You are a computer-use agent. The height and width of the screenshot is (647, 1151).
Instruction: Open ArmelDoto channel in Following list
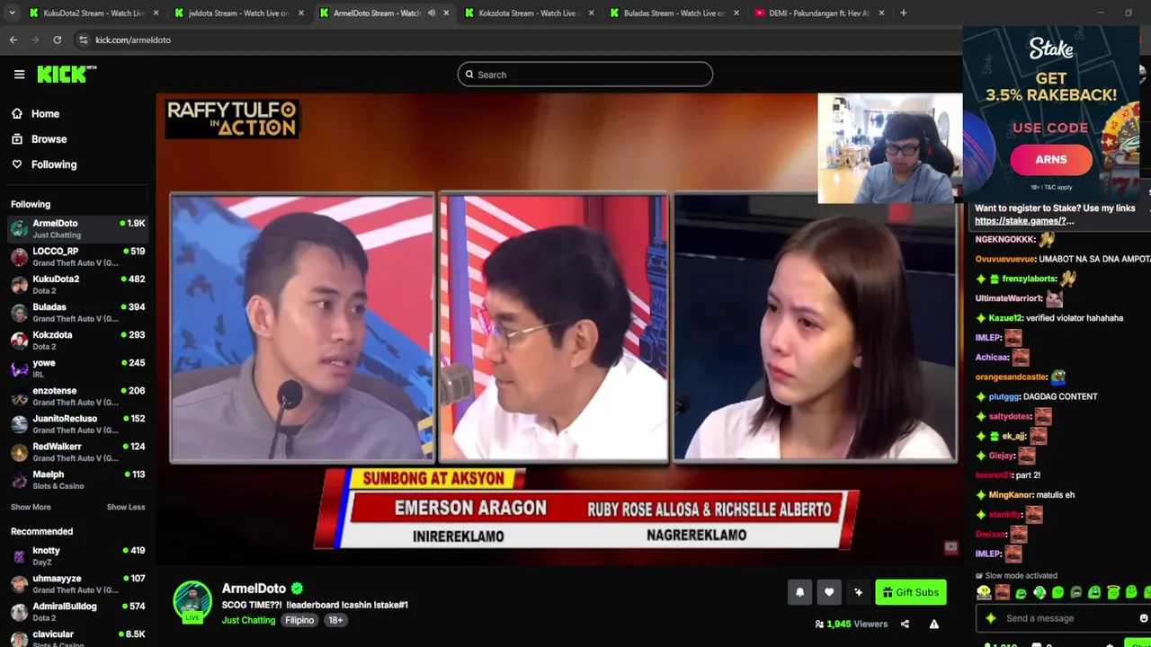78,229
